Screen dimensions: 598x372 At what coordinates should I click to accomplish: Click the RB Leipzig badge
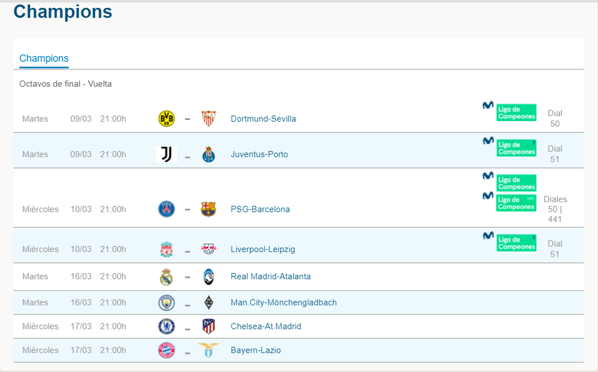coord(209,249)
